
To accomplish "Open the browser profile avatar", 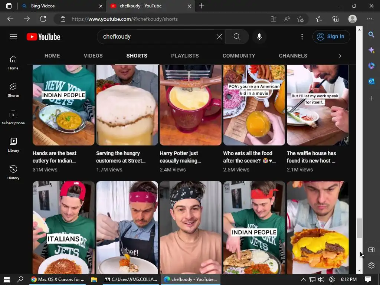I will (x=353, y=19).
